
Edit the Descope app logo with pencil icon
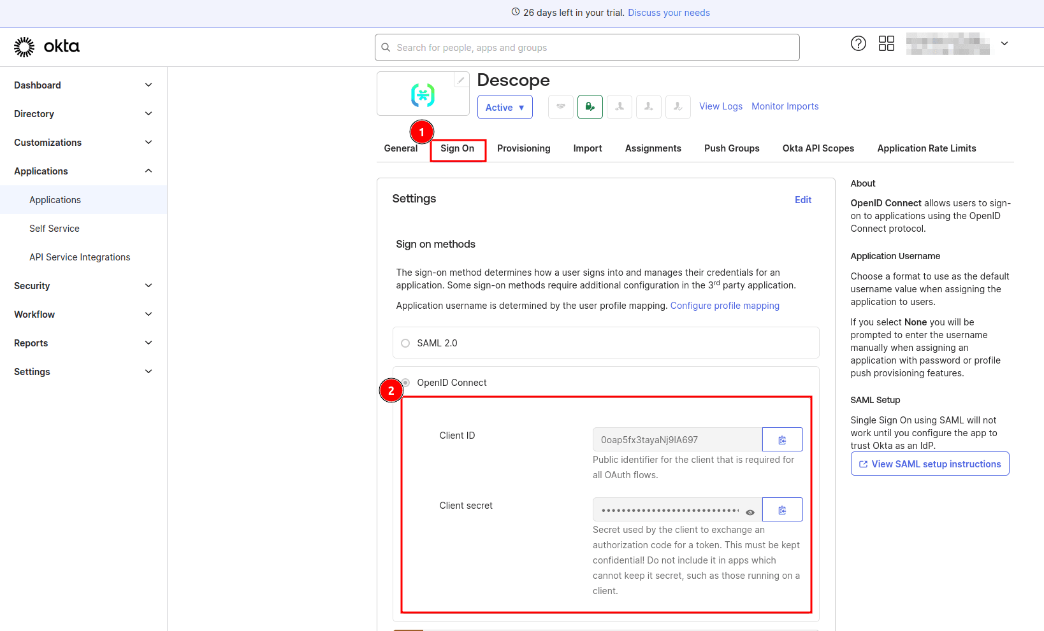pyautogui.click(x=461, y=80)
